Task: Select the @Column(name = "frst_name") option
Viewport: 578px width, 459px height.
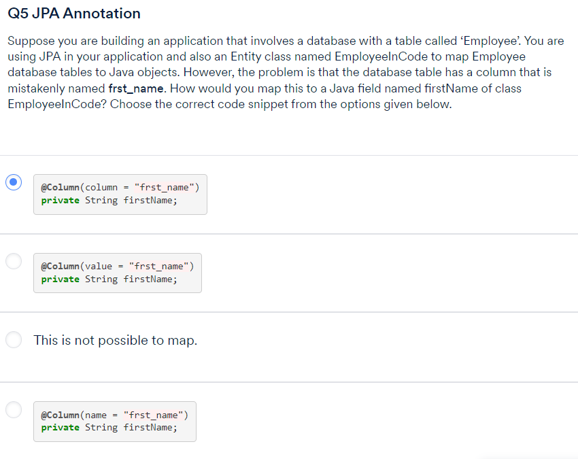Action: click(14, 409)
